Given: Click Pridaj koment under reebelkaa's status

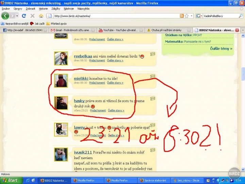Looking at the screenshot, I should coord(97,60).
